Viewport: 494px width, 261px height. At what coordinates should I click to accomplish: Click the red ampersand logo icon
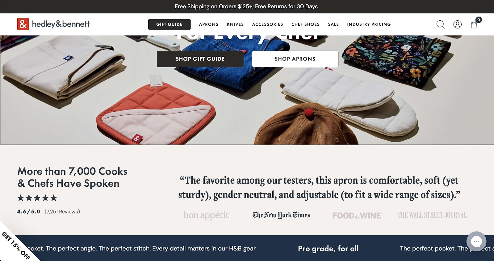(23, 24)
